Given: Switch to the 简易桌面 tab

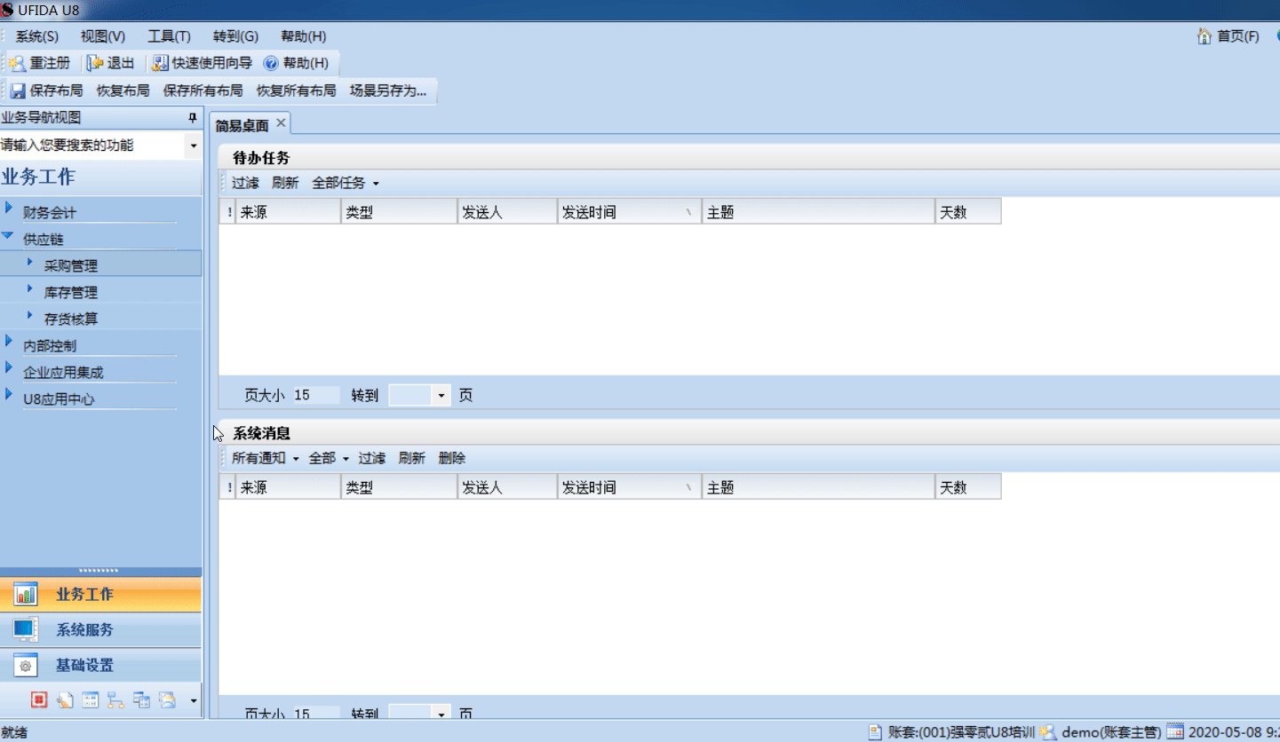Looking at the screenshot, I should pos(242,125).
